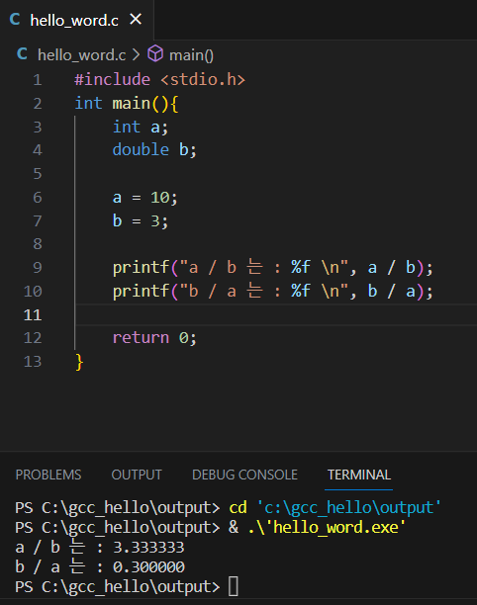Click the C file icon in tab

[x=15, y=20]
